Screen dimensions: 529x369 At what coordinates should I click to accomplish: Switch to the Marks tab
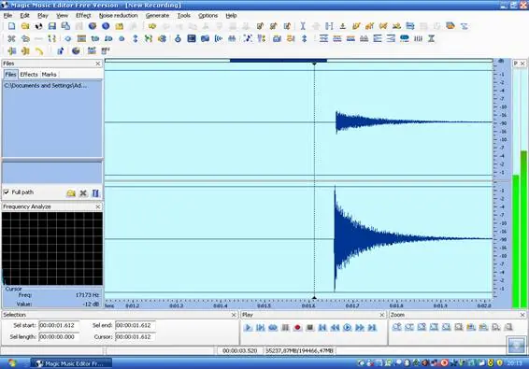(x=49, y=74)
